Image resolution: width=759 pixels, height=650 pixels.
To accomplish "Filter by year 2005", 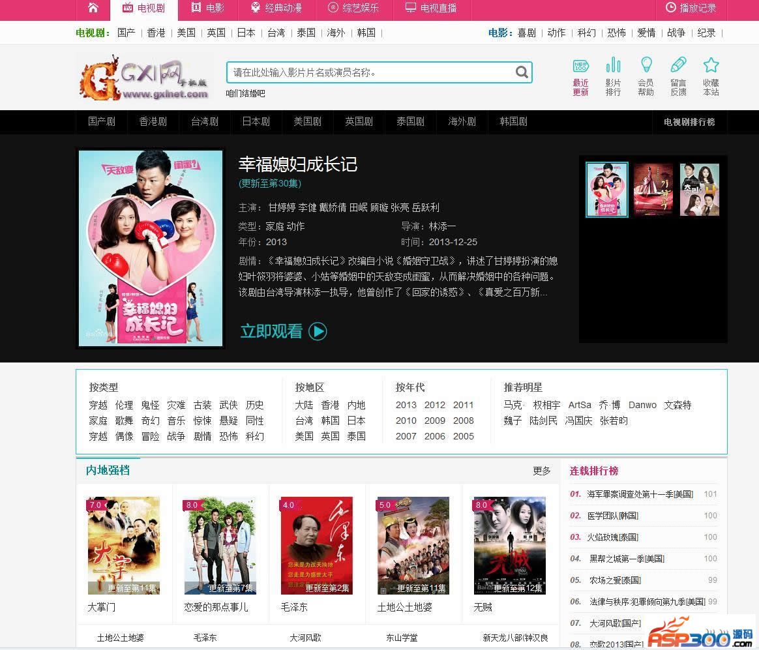I will point(463,436).
